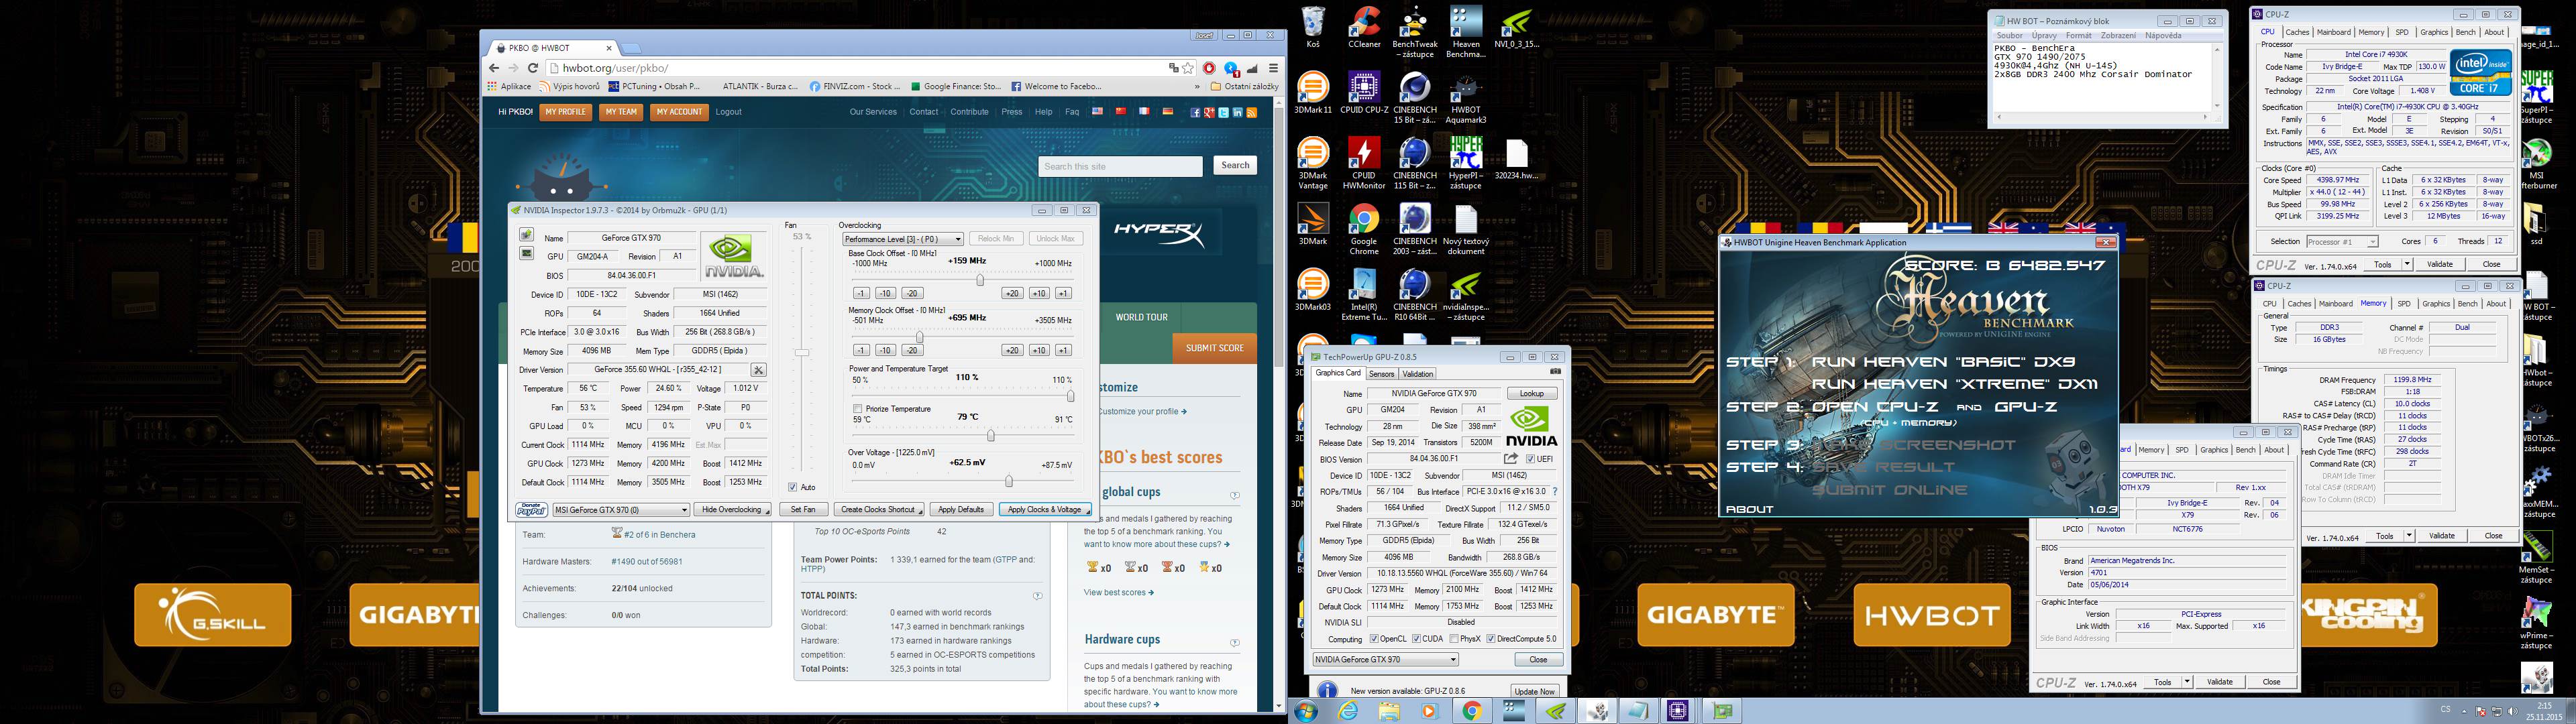This screenshot has height=724, width=2576.
Task: Open NVIDIA Inspector sensor monitoring graph icon
Action: click(x=526, y=253)
